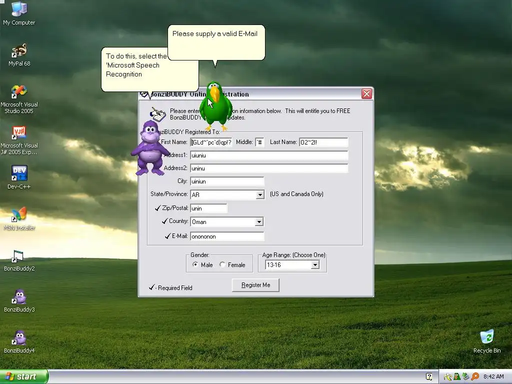Select the Microsoft Visual J# 2005 shortcut
Viewport: 512px width, 384px height.
click(19, 140)
